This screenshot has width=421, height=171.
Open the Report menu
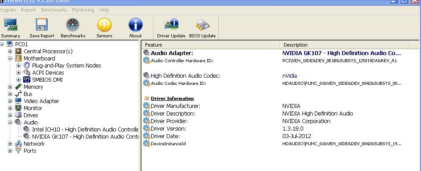28,10
